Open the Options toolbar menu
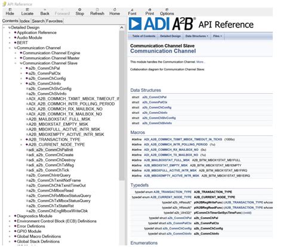This screenshot has width=283, height=247. pyautogui.click(x=167, y=12)
